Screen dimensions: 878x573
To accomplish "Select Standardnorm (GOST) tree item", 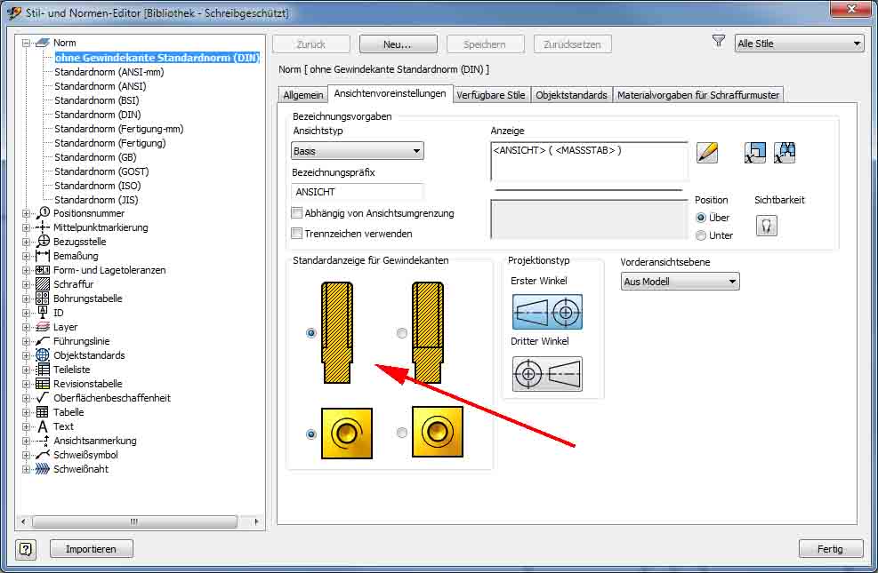I will tap(102, 171).
